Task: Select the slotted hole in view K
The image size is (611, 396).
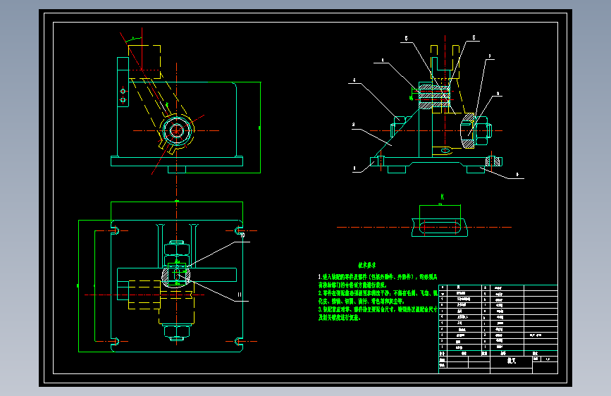Action: (440, 228)
